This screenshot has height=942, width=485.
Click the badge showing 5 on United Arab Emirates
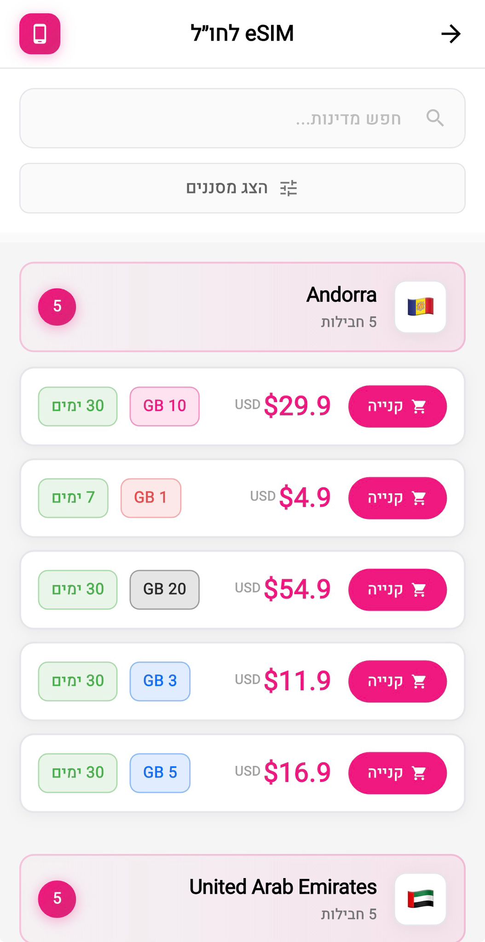tap(57, 899)
